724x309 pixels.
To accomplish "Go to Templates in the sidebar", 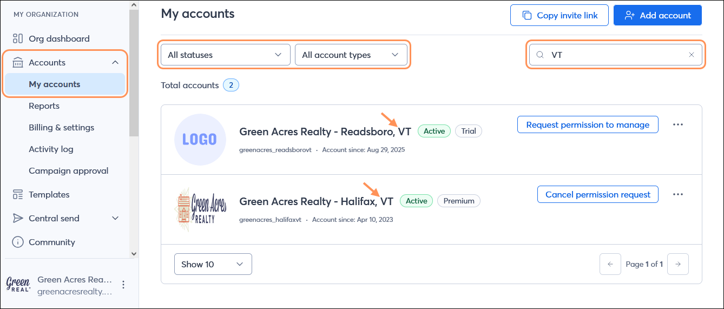I will (49, 194).
